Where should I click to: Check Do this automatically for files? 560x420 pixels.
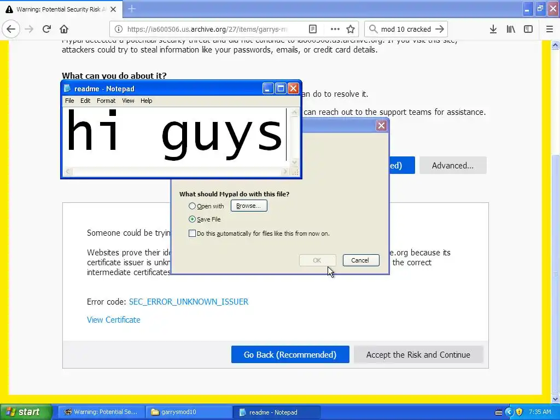click(192, 234)
